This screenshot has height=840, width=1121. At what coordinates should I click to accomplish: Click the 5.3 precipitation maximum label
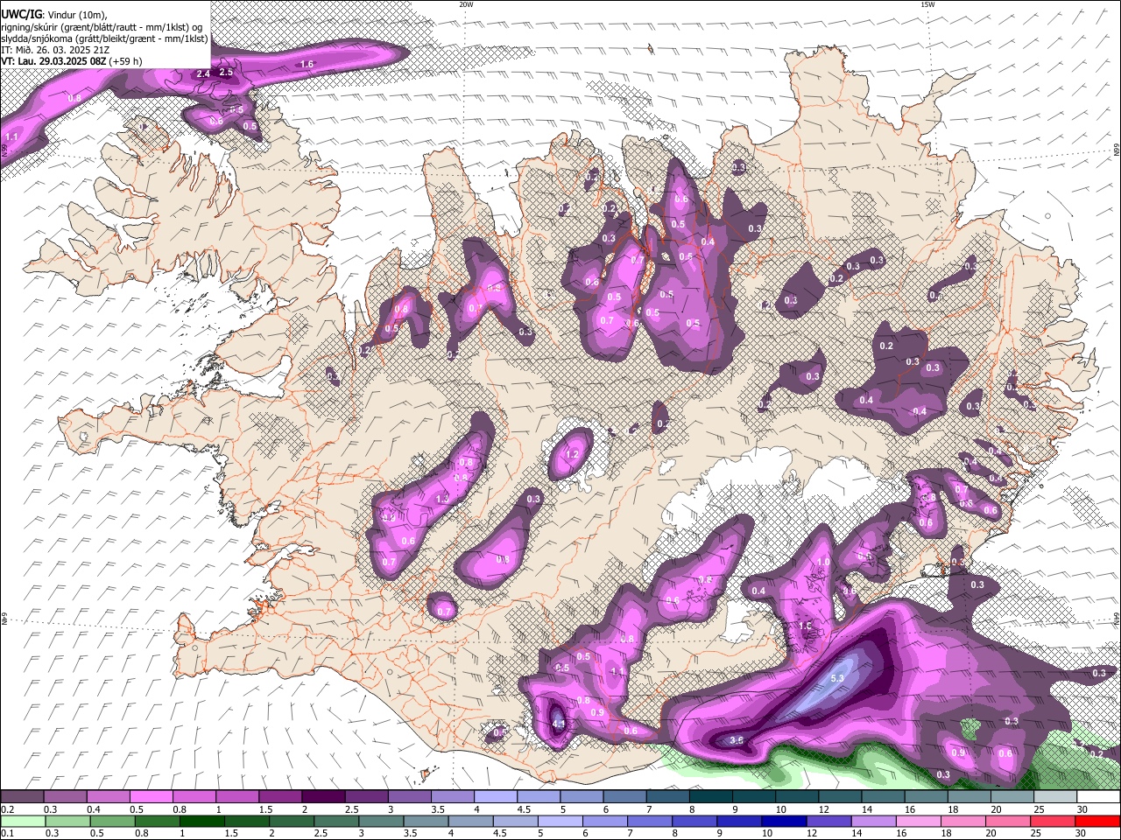(836, 678)
